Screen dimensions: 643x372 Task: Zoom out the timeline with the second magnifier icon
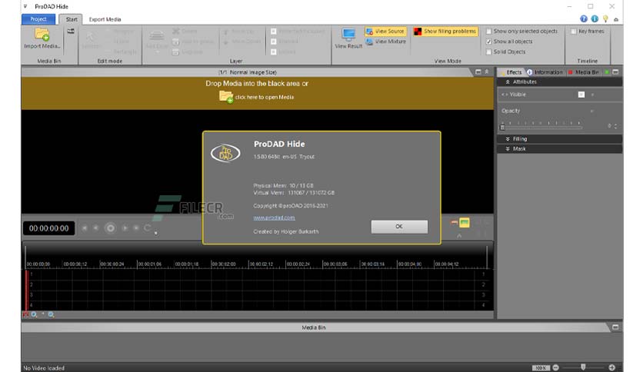(x=52, y=314)
